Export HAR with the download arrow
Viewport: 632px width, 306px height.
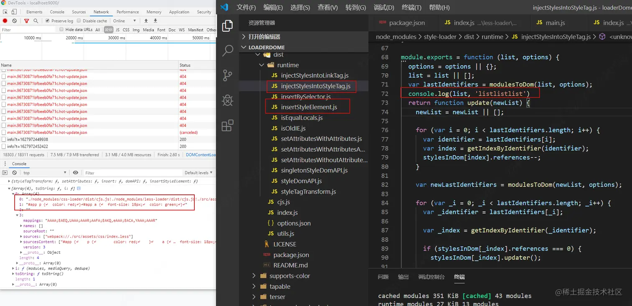[x=155, y=21]
